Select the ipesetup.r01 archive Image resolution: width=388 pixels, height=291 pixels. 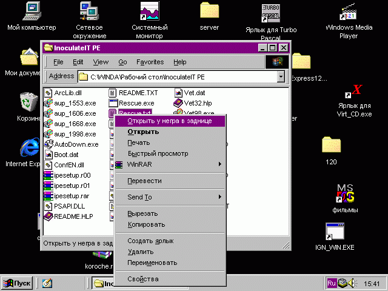(x=67, y=186)
